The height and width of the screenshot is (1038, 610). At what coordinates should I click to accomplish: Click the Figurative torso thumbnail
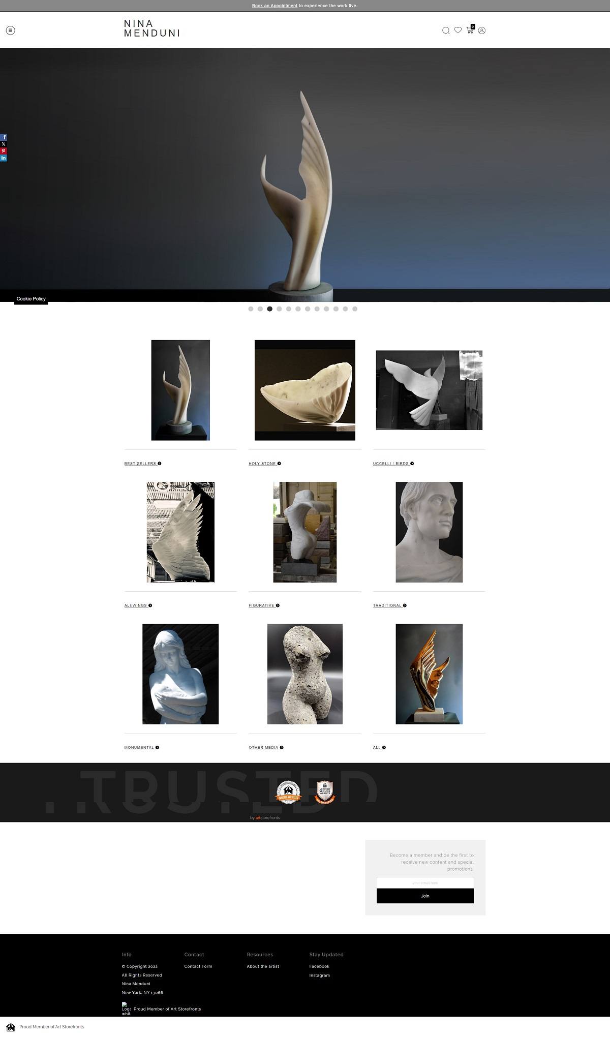(305, 532)
